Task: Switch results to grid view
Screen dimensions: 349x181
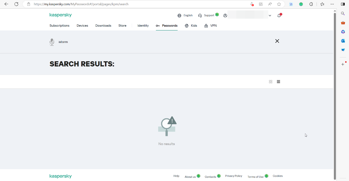Action: click(270, 82)
